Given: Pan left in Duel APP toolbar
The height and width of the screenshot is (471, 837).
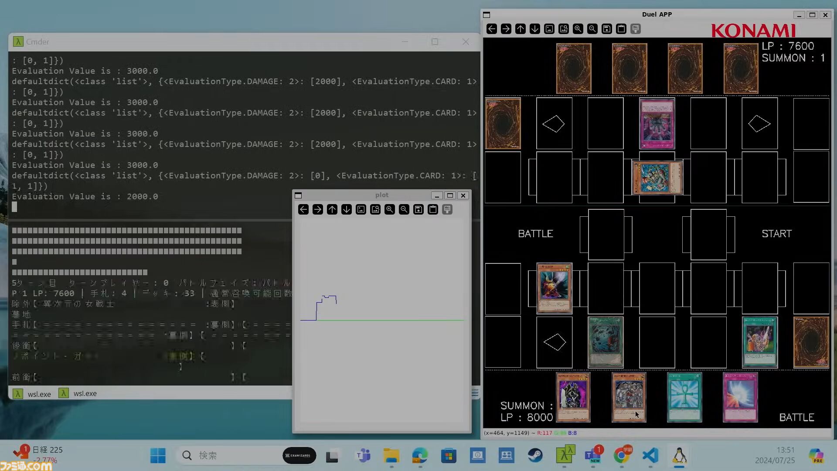Looking at the screenshot, I should pyautogui.click(x=492, y=29).
